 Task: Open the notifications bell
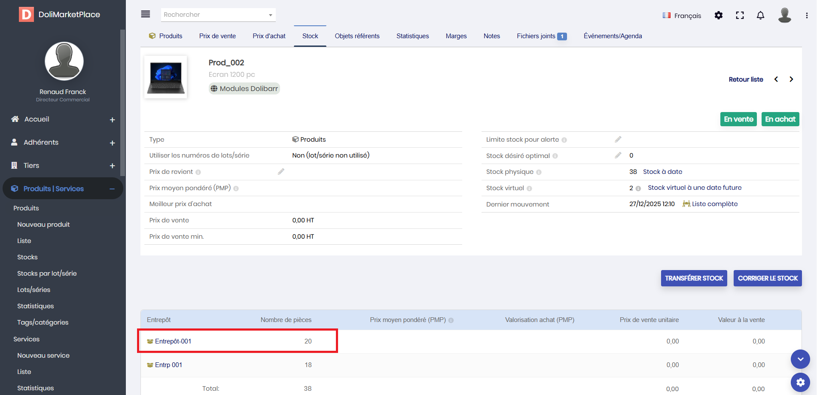coord(760,15)
